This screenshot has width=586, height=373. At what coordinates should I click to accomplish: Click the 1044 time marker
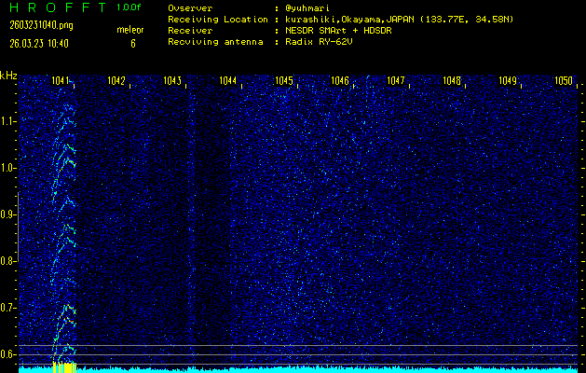[227, 80]
